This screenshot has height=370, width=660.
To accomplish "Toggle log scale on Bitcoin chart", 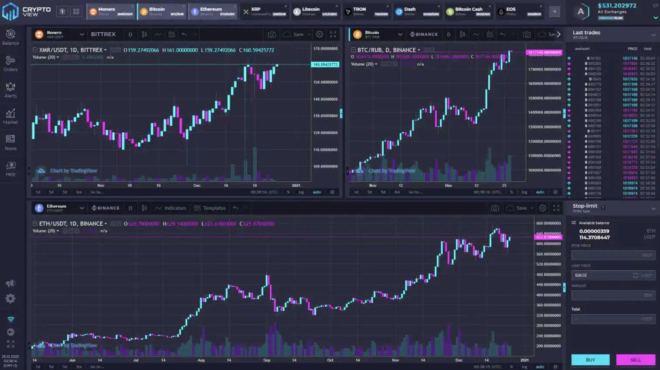I will click(524, 192).
